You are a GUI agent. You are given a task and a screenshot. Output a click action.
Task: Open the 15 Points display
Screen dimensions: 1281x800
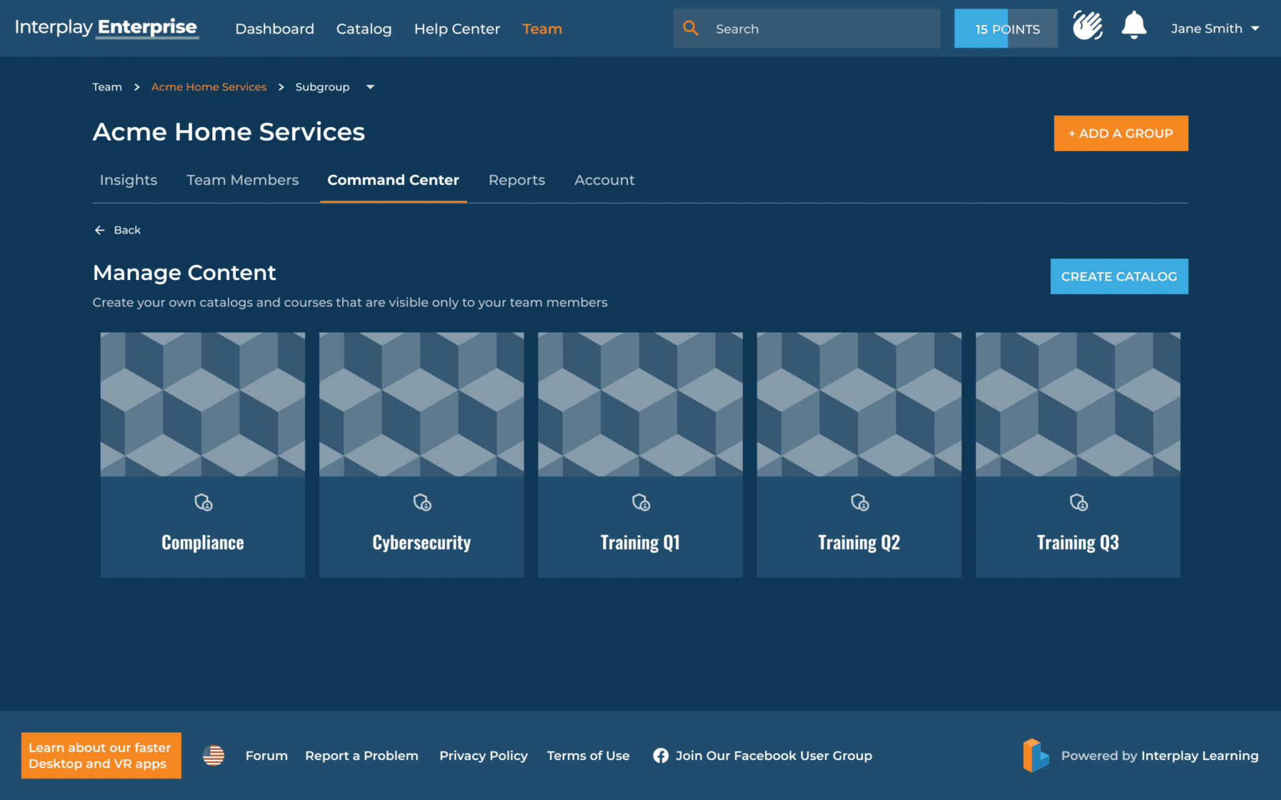1005,28
